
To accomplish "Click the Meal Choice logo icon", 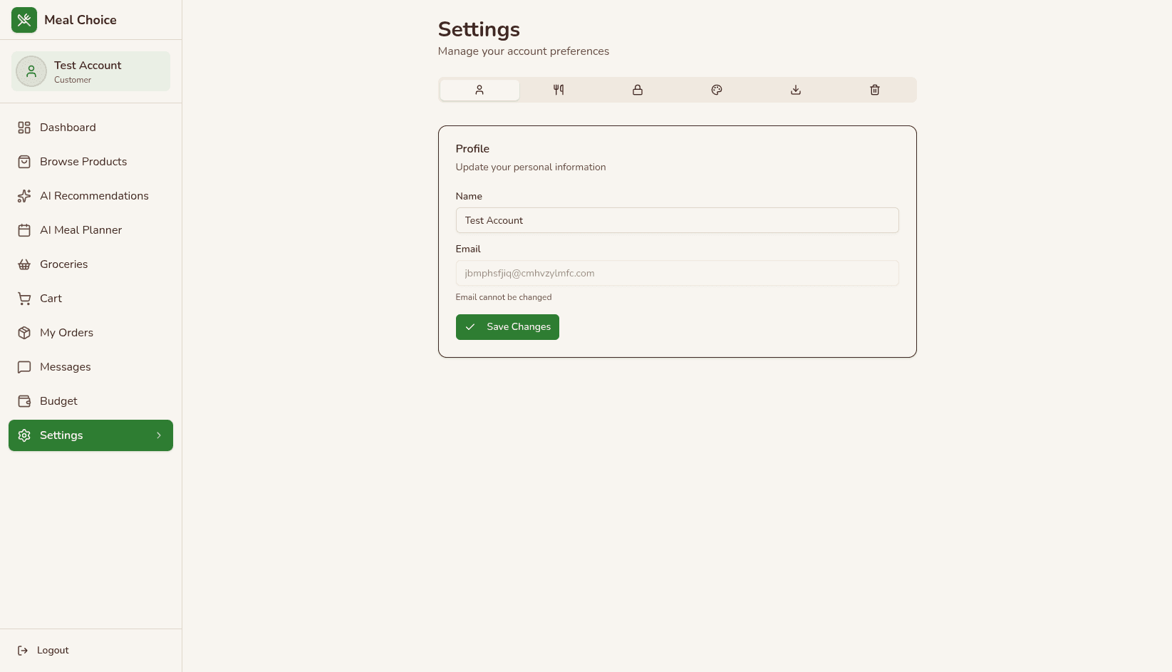I will coord(24,20).
